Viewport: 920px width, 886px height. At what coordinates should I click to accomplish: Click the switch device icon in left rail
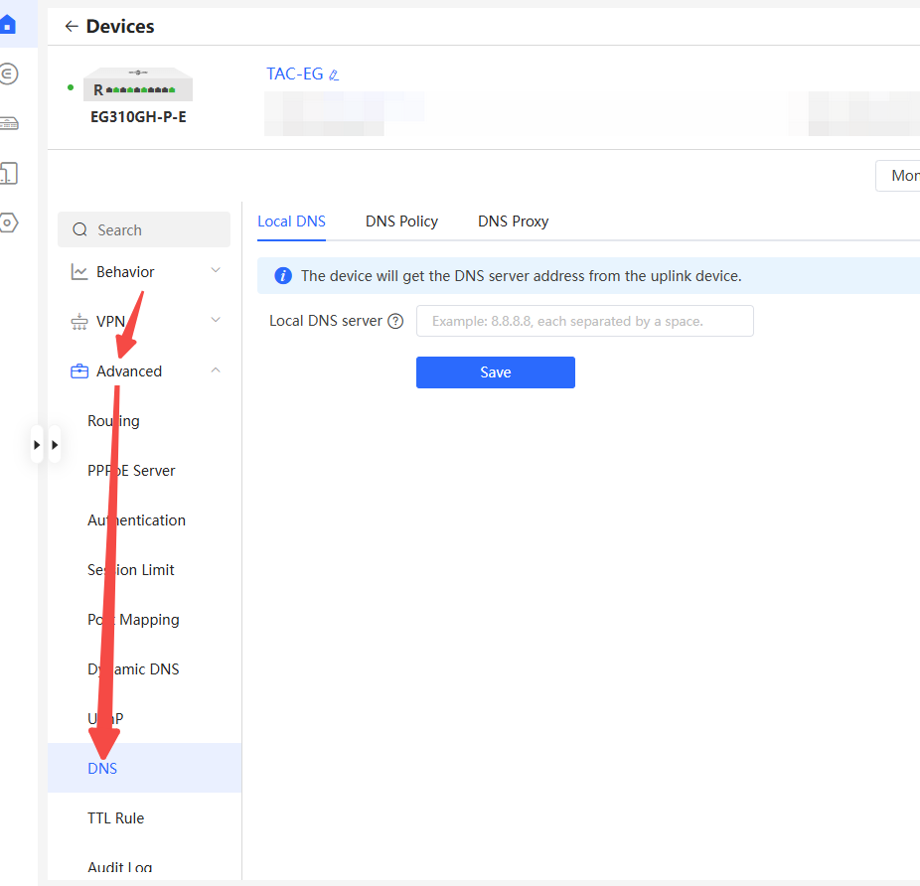pos(8,123)
